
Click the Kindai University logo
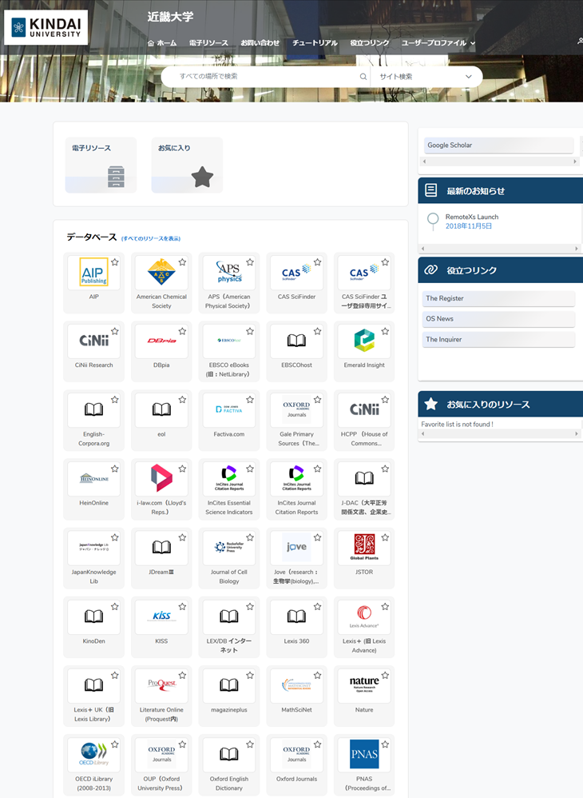(46, 27)
